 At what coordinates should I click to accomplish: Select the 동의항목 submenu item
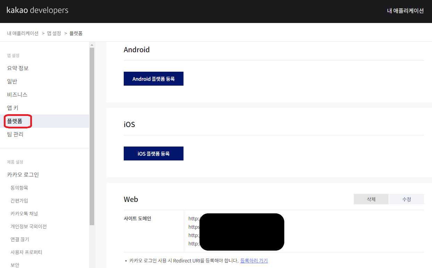19,188
